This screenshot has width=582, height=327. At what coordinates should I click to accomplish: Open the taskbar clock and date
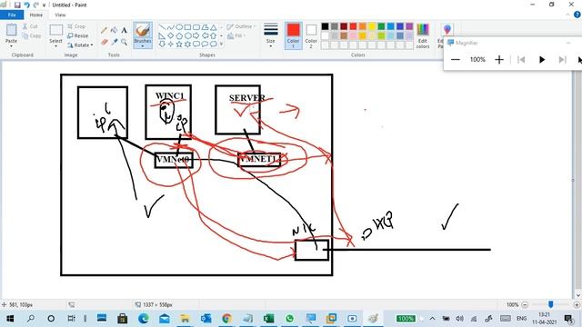[x=544, y=319]
